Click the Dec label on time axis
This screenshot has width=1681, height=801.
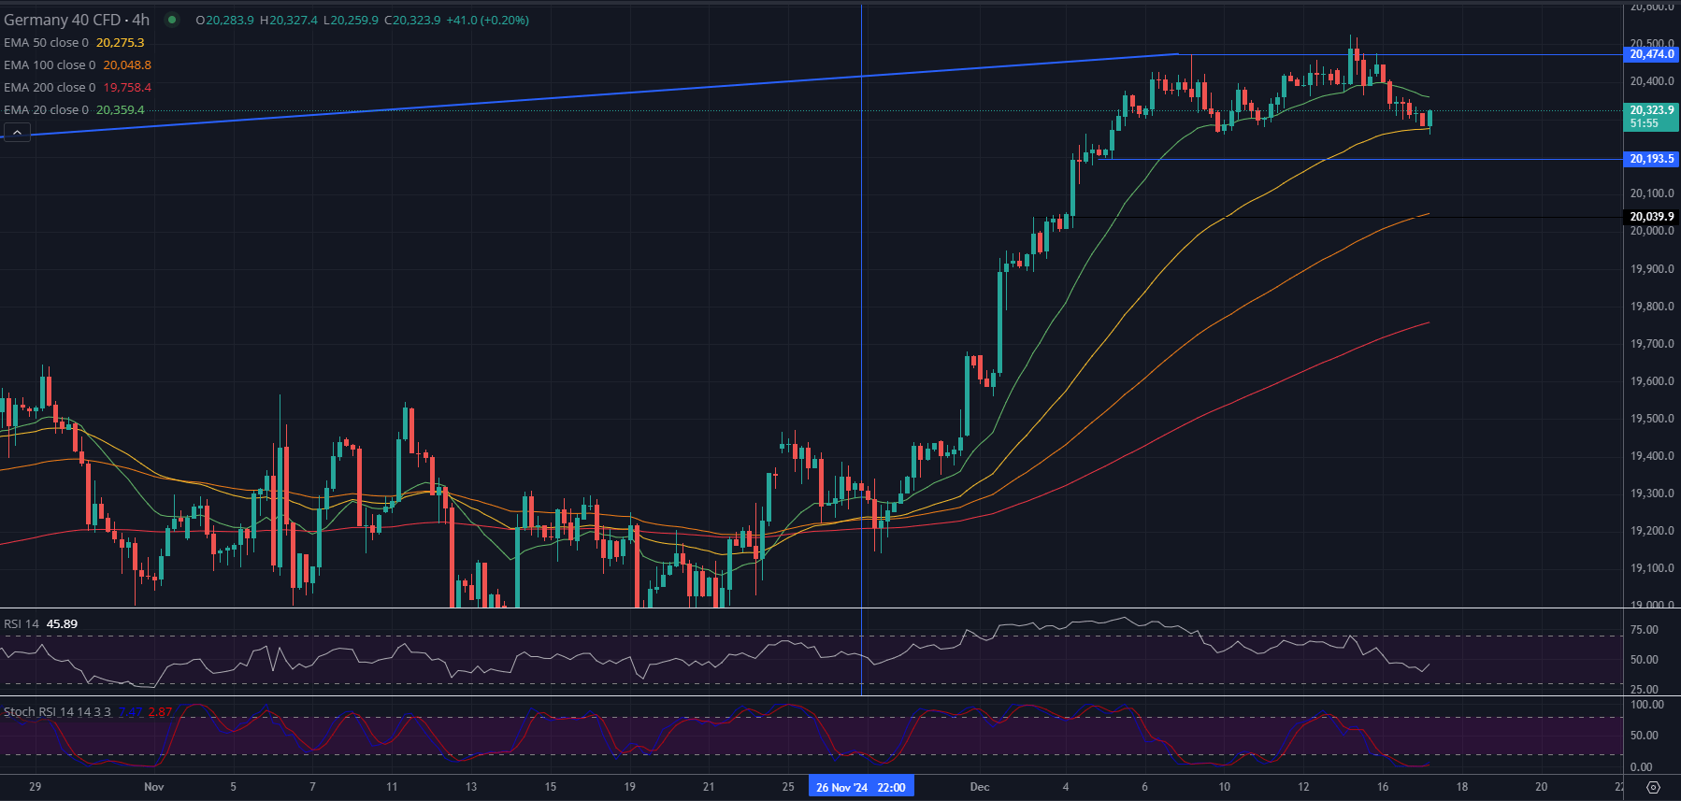coord(980,787)
